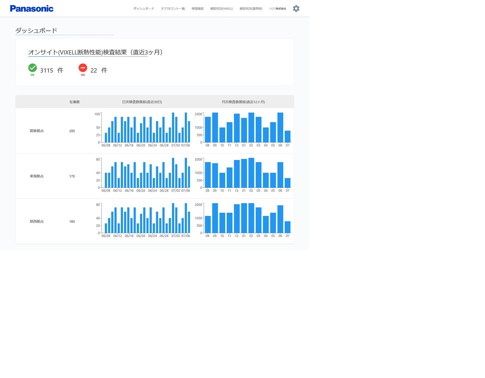Open the 関東拠点 monthly inspection chart
Viewport: 485px width, 378px height.
coord(243,130)
